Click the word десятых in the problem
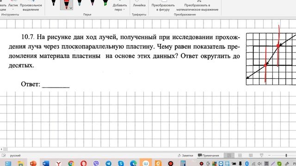The height and width of the screenshot is (166, 296). tap(21, 65)
